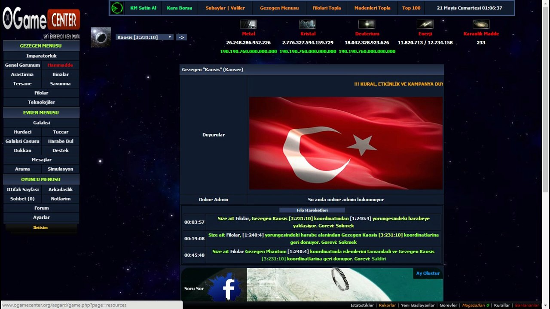This screenshot has height=309, width=550.
Task: Open Kurallar footer link
Action: 502,305
